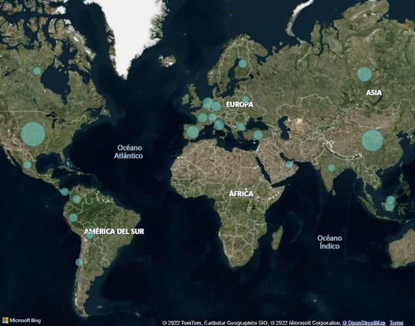Select the bubble over Italy
The height and width of the screenshot is (326, 415).
point(219,125)
